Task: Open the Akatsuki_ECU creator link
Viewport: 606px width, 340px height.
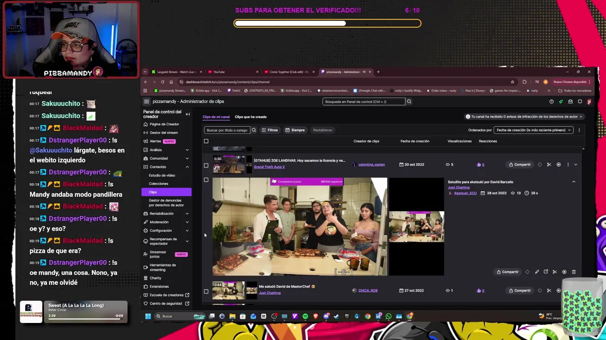Action: point(465,193)
